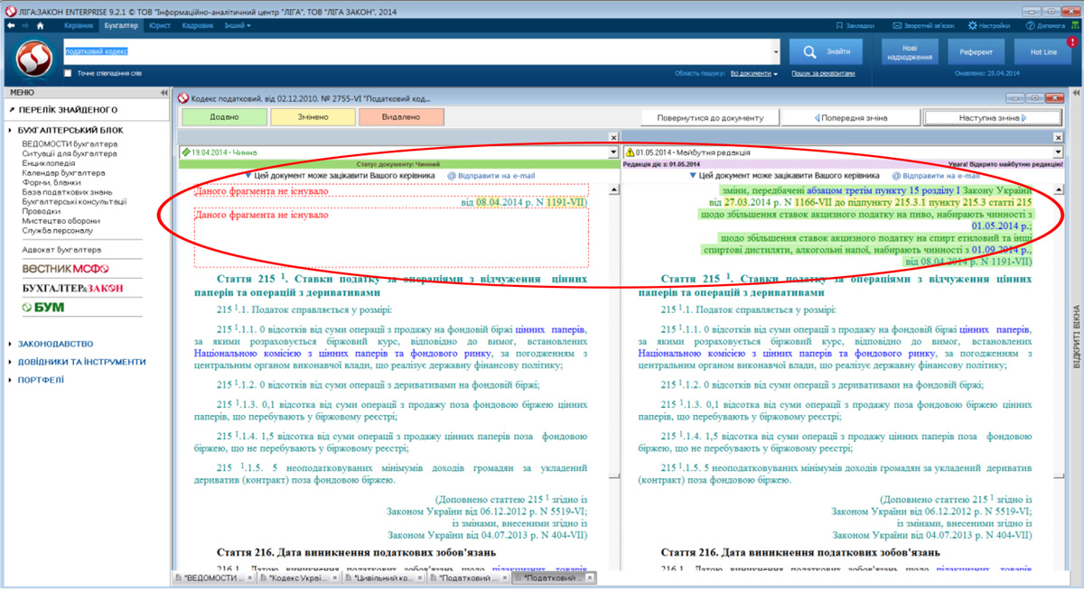Click the search field with податковий кодекс
The height and width of the screenshot is (590, 1084).
coord(416,51)
